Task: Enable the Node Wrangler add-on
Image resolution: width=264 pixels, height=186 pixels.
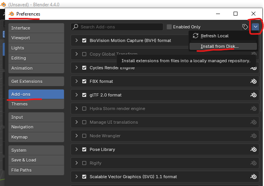Action: point(84,136)
